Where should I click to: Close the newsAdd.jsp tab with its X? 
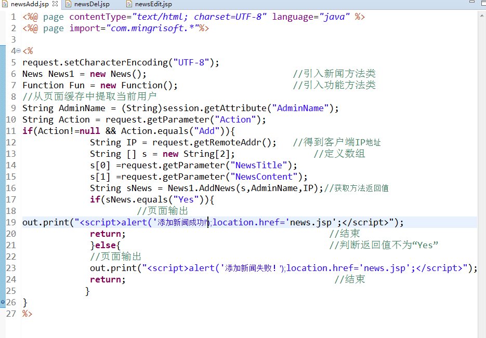(55, 4)
